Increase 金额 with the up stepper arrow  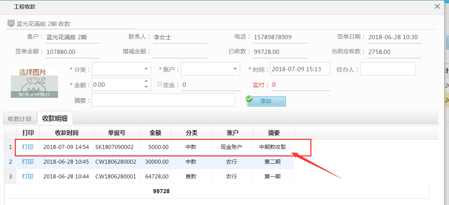(146, 81)
